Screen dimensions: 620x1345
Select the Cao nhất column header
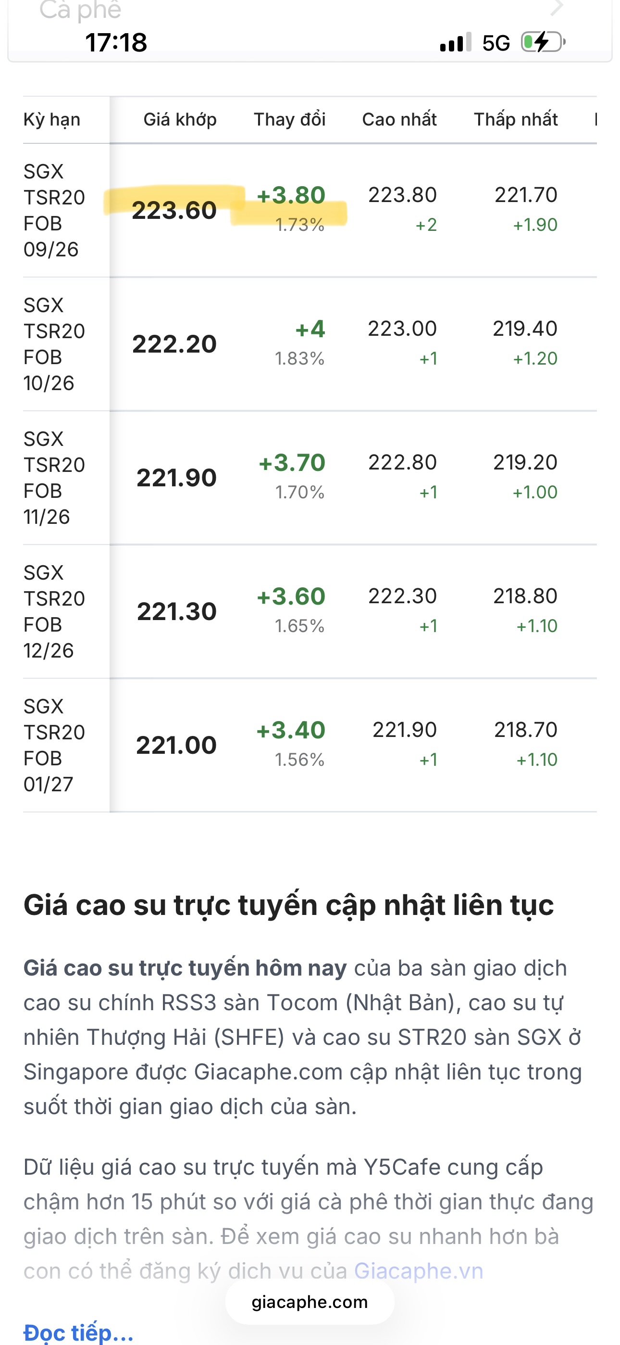point(399,120)
